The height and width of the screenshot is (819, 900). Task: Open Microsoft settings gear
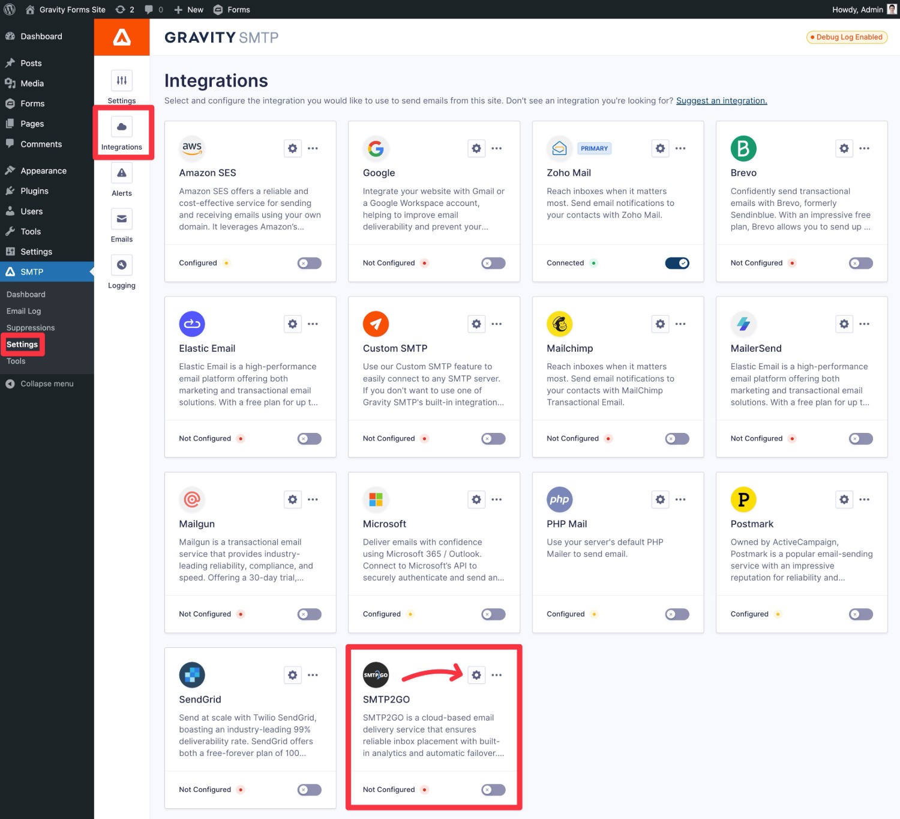(x=476, y=500)
